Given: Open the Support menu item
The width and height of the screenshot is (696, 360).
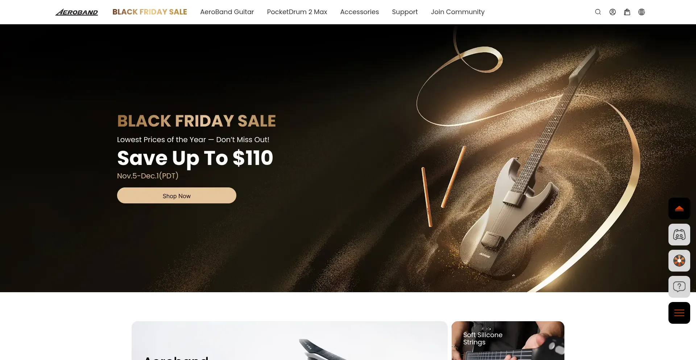Looking at the screenshot, I should pos(405,12).
